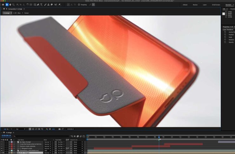Click the Home icon in toolbar
Image resolution: width=235 pixels, height=154 pixels.
3,5
